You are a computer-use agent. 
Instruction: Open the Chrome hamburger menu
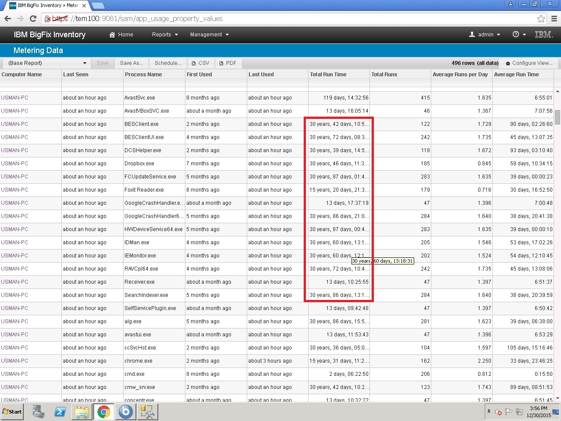(554, 18)
